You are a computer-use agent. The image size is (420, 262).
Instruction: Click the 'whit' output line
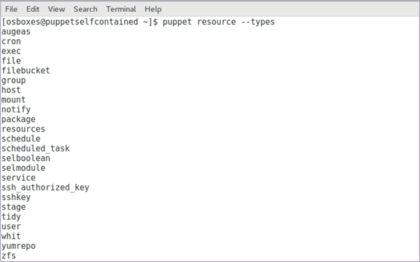(11, 236)
